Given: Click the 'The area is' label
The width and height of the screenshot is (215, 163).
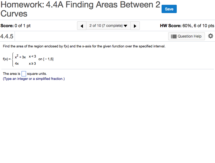Looking at the screenshot, I should pyautogui.click(x=11, y=74).
